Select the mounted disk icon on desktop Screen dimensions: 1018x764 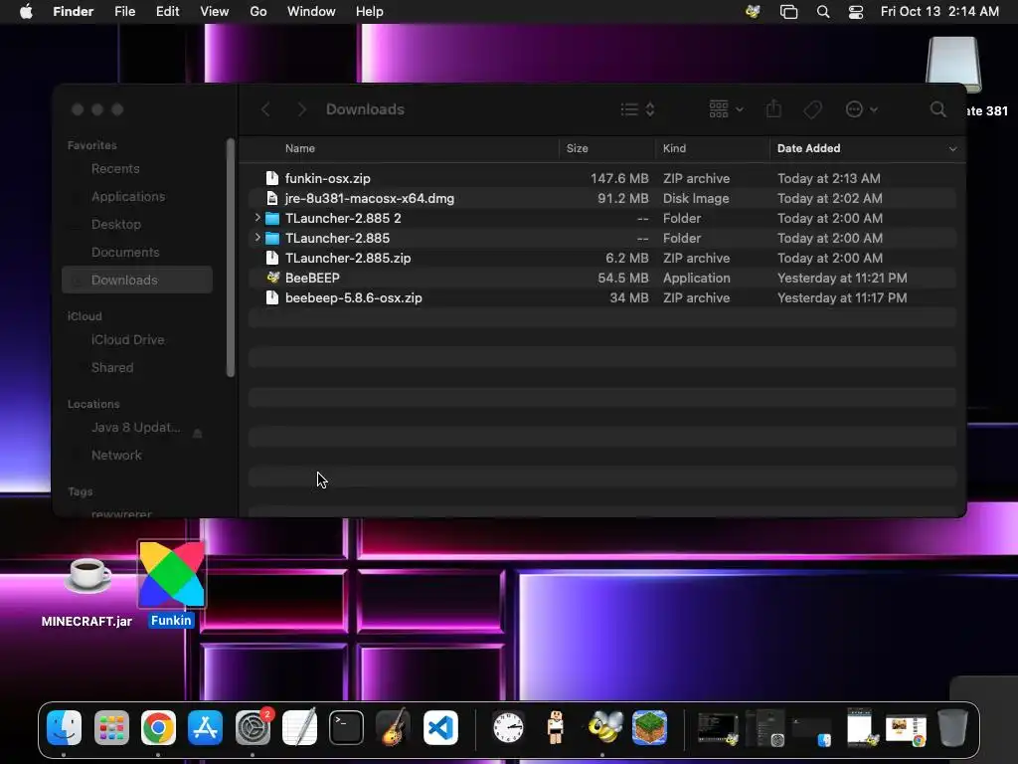tap(952, 65)
